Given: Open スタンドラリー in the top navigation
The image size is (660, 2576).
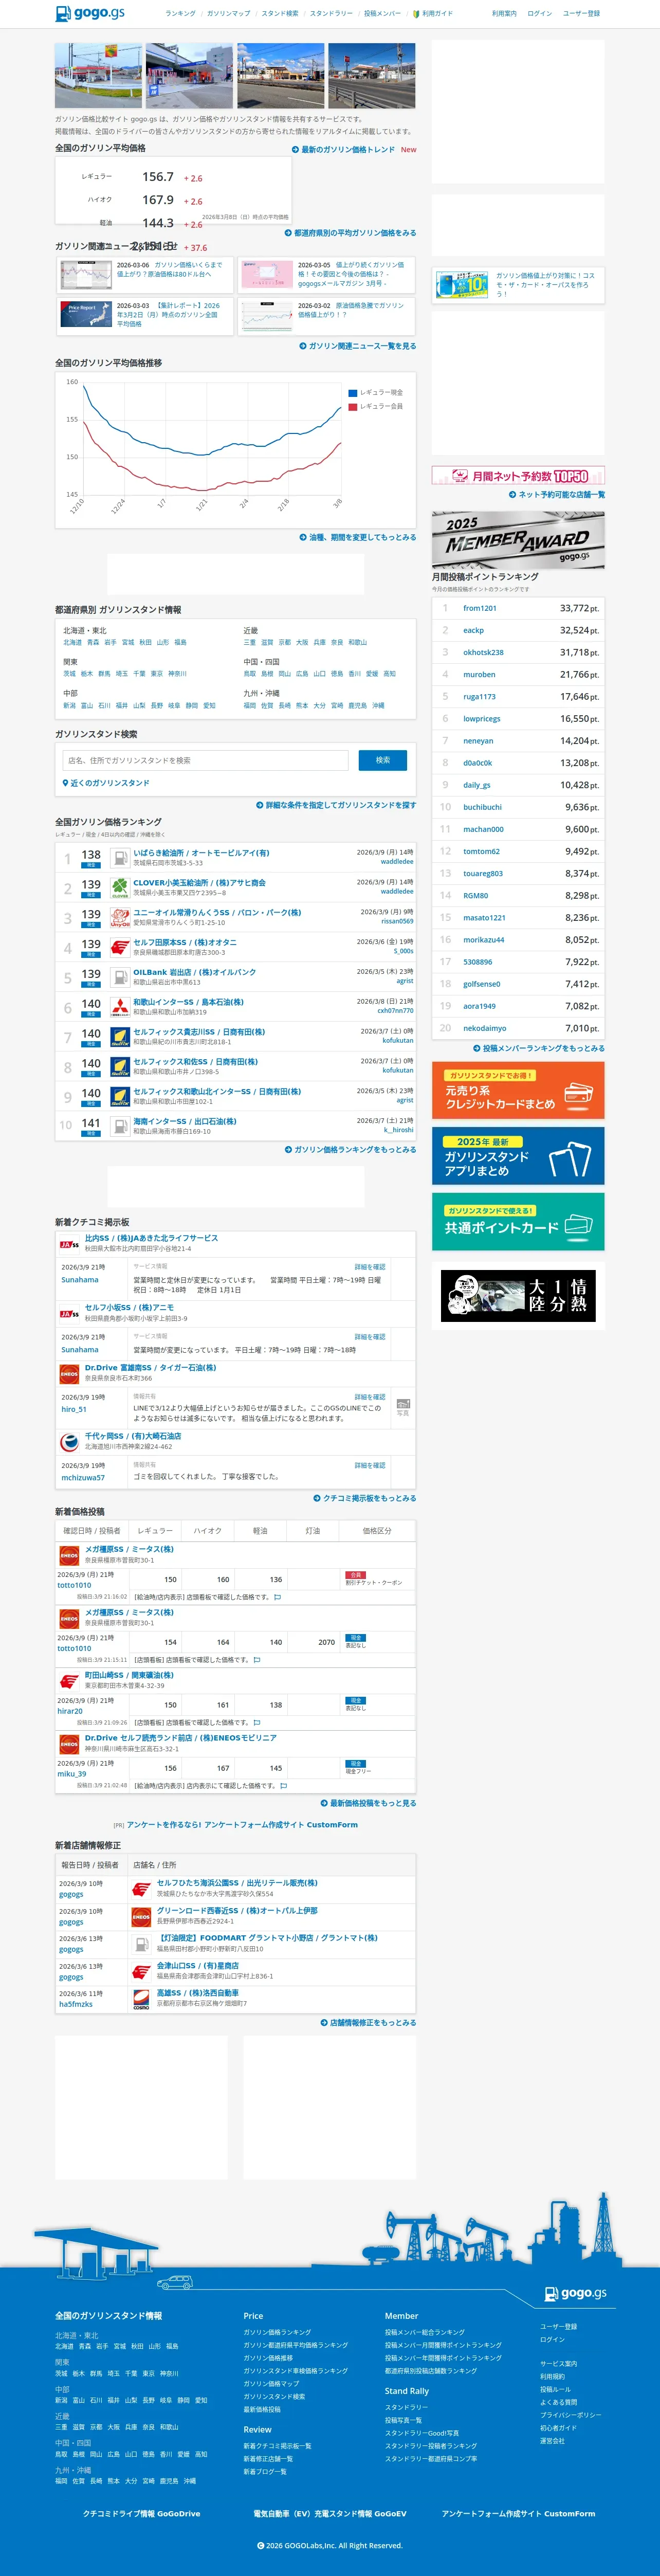Looking at the screenshot, I should [x=331, y=14].
